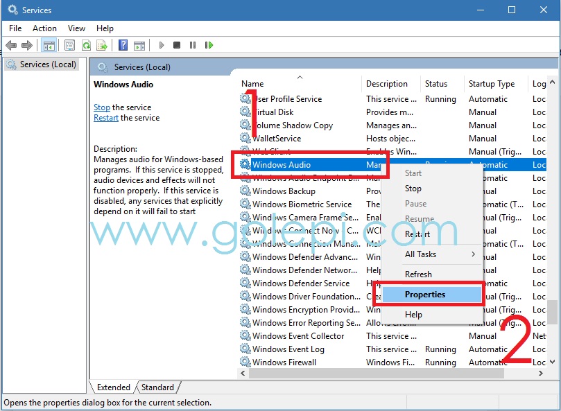Click the green Refresh toolbar icon

coord(86,46)
